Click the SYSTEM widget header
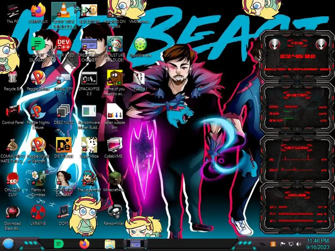The width and height of the screenshot is (335, 251). pyautogui.click(x=297, y=95)
